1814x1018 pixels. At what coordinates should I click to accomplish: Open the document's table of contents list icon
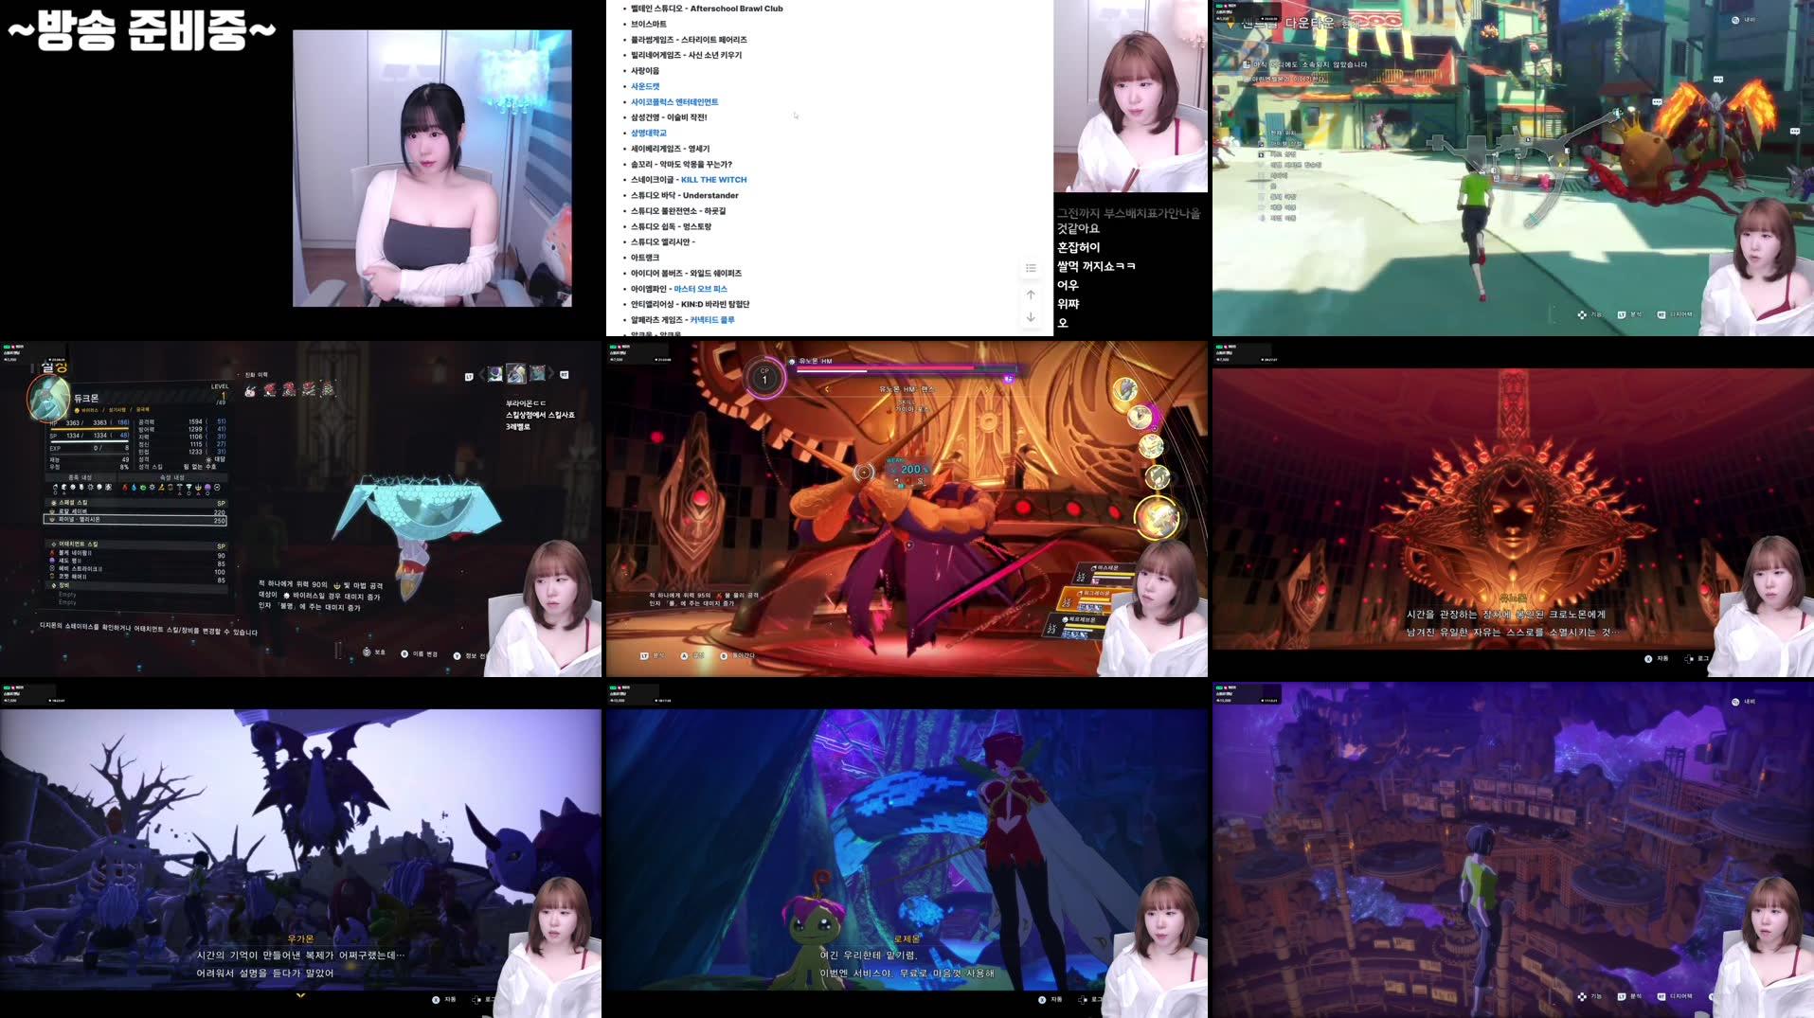(1031, 269)
